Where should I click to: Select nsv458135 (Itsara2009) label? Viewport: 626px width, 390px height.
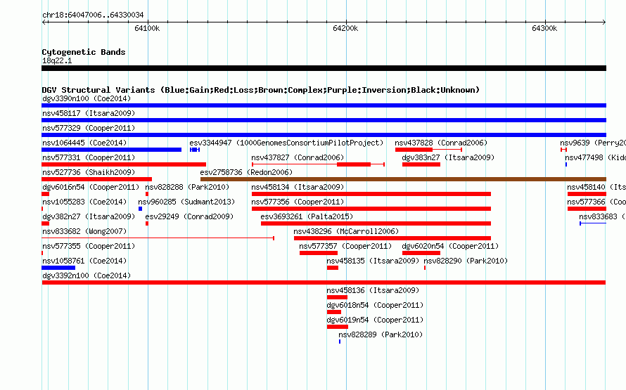click(x=373, y=261)
